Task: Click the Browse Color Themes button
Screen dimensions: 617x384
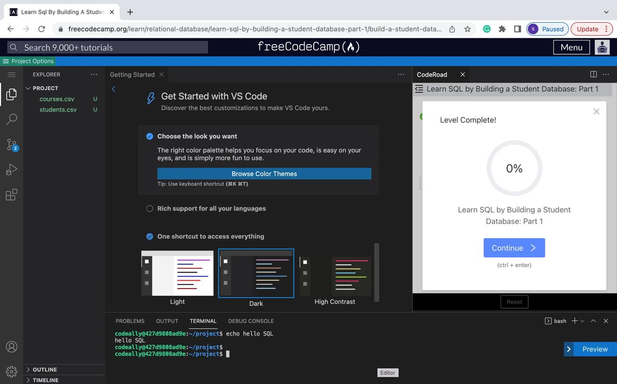Action: (264, 174)
